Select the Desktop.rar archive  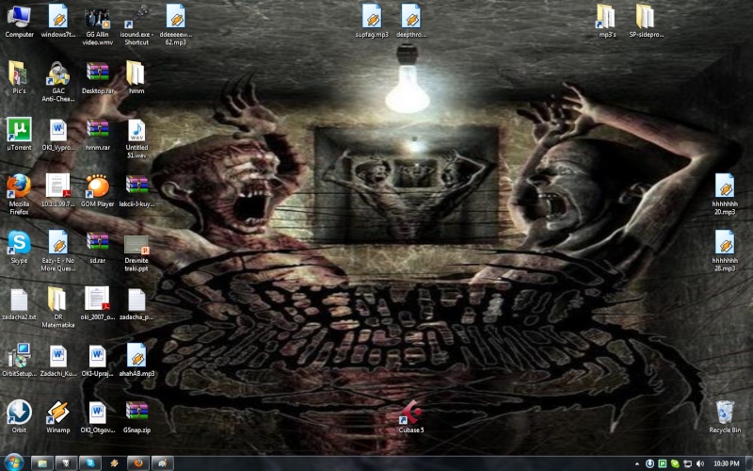98,78
